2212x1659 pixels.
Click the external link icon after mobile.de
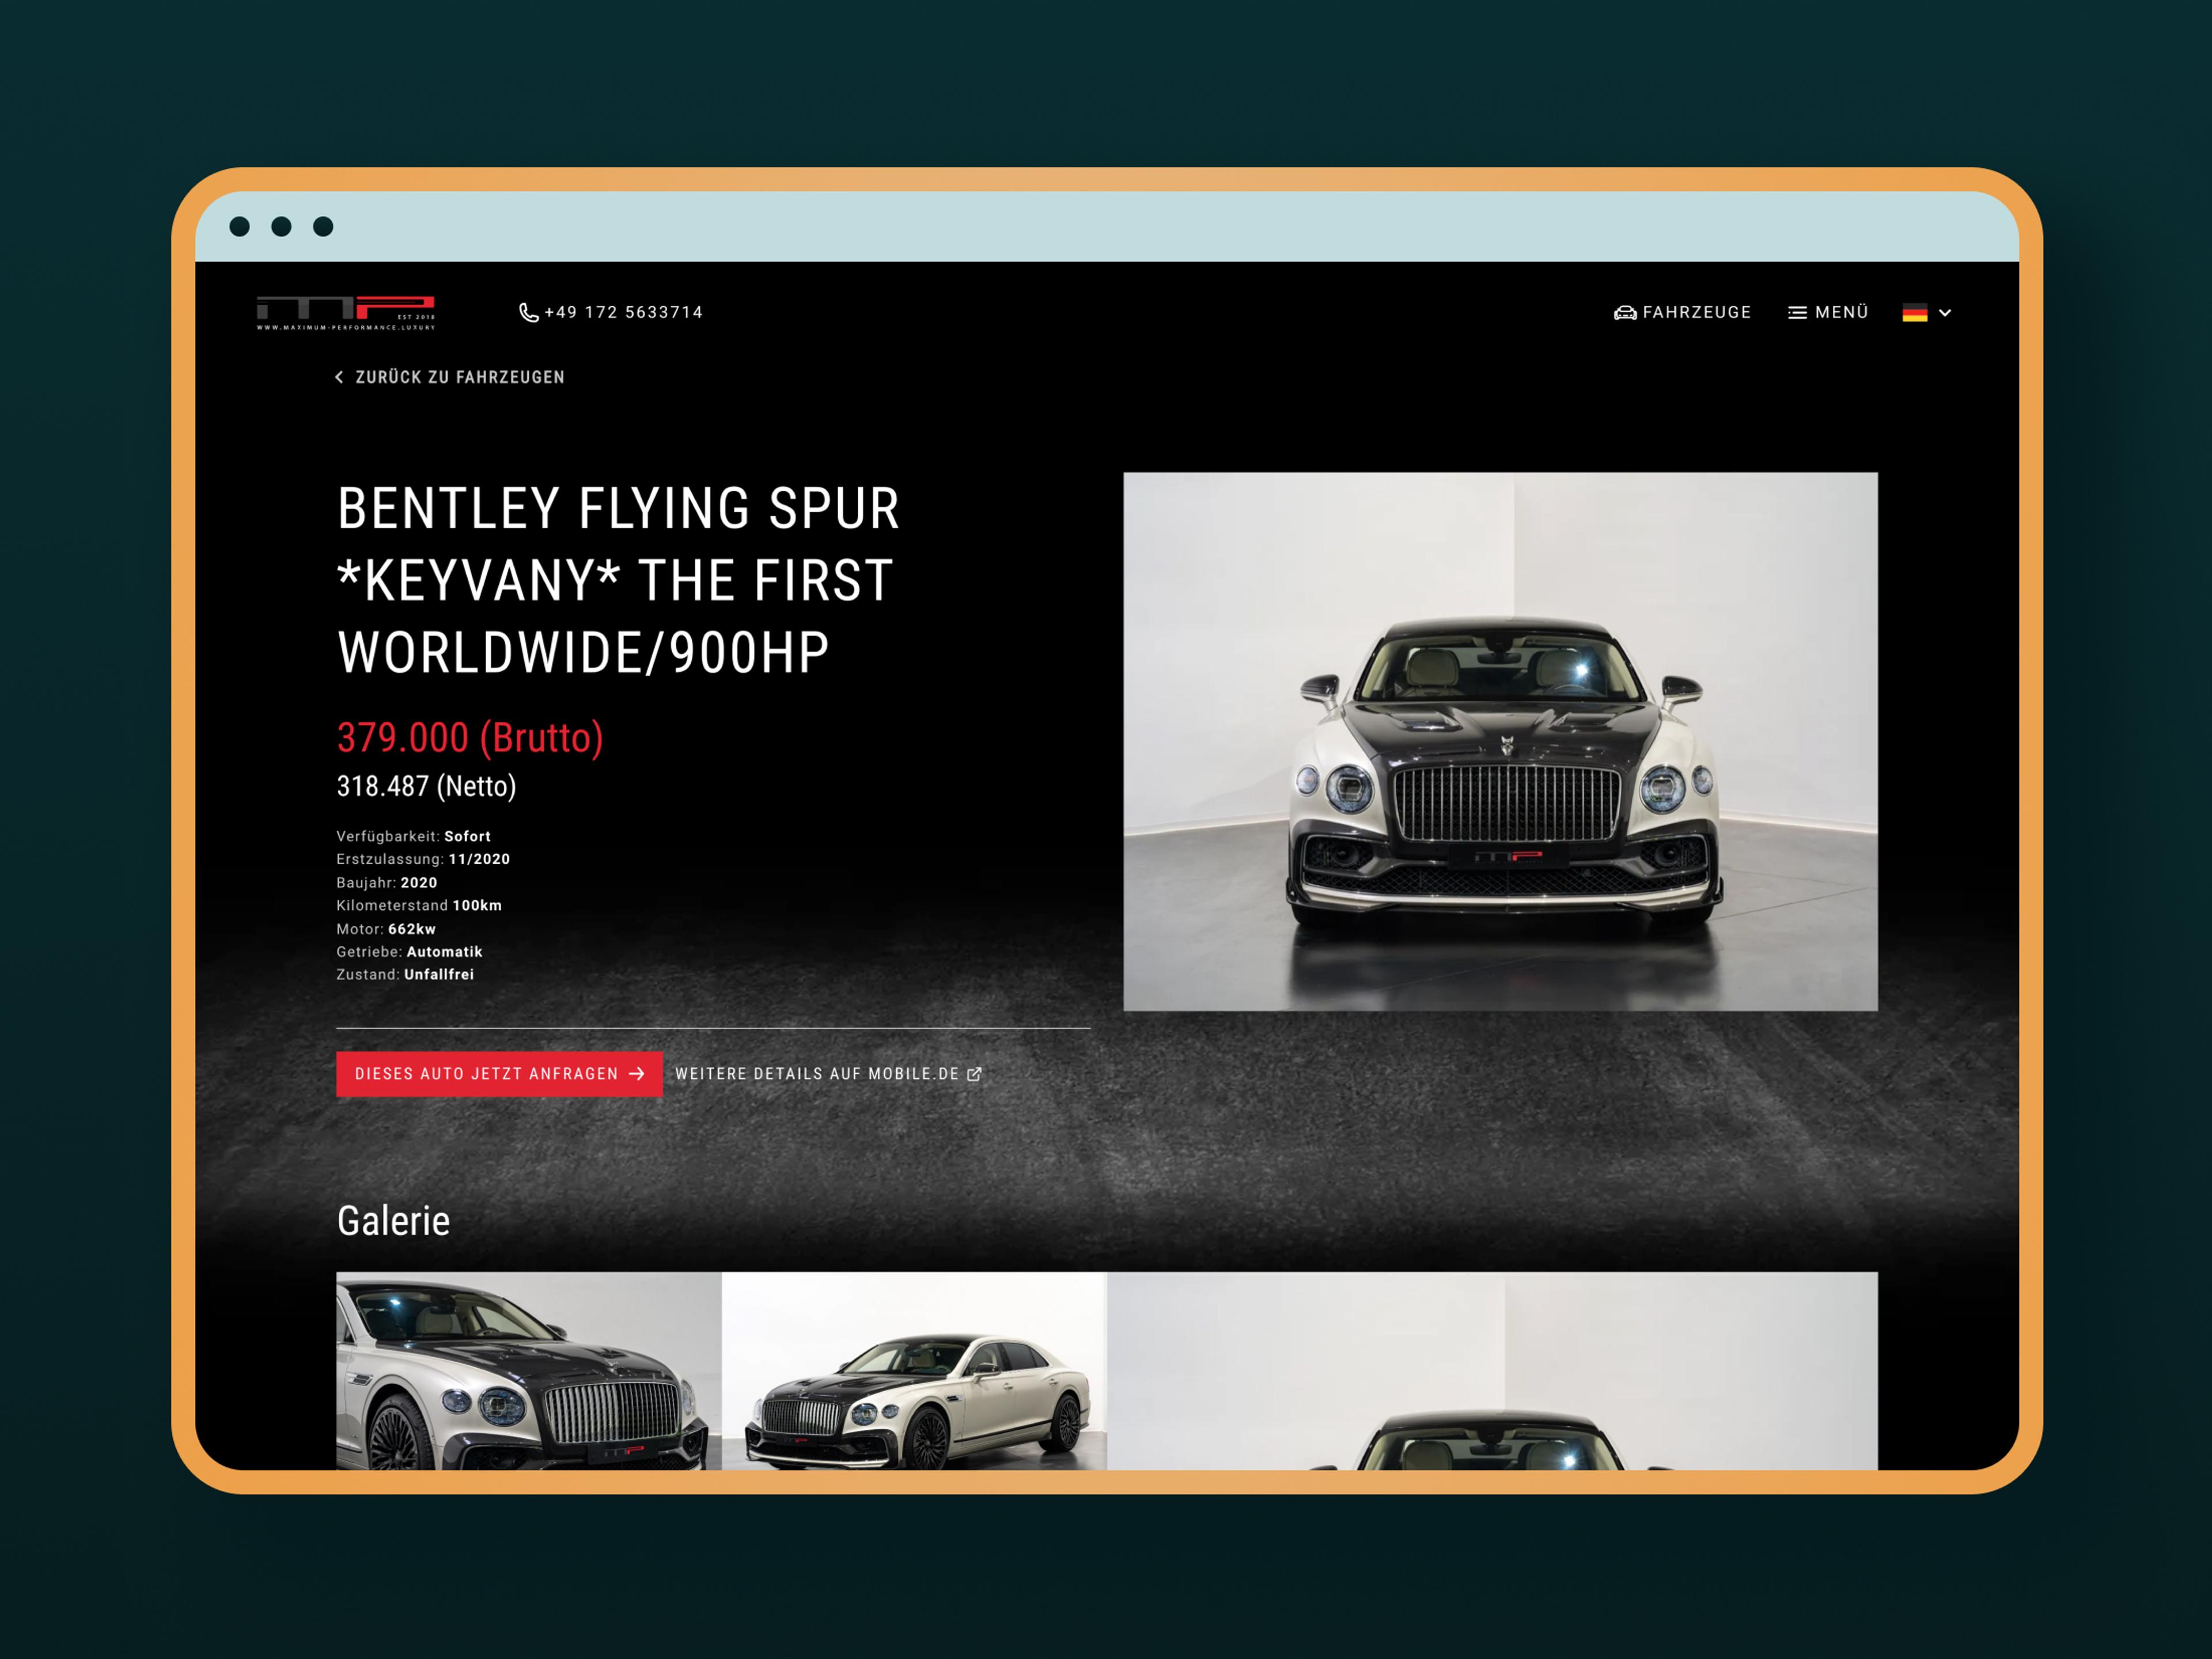(974, 1074)
